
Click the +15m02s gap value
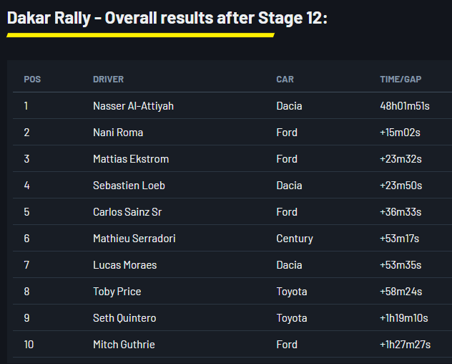coord(401,133)
